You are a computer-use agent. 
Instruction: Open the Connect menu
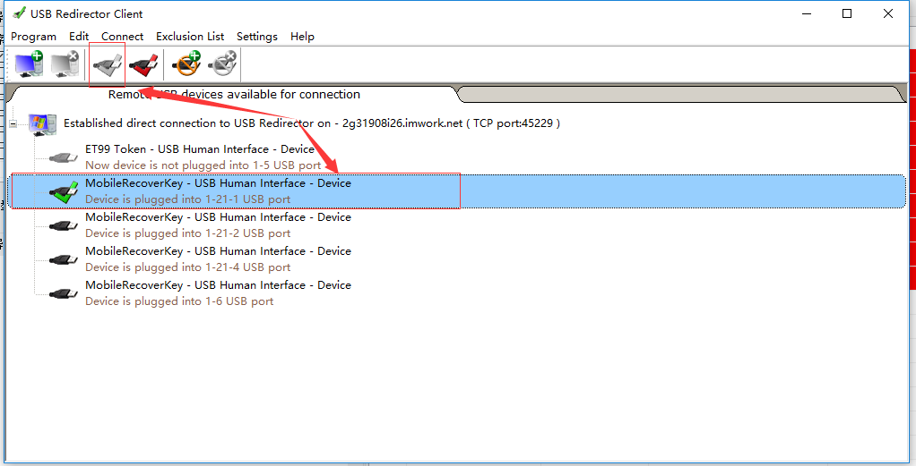[122, 36]
